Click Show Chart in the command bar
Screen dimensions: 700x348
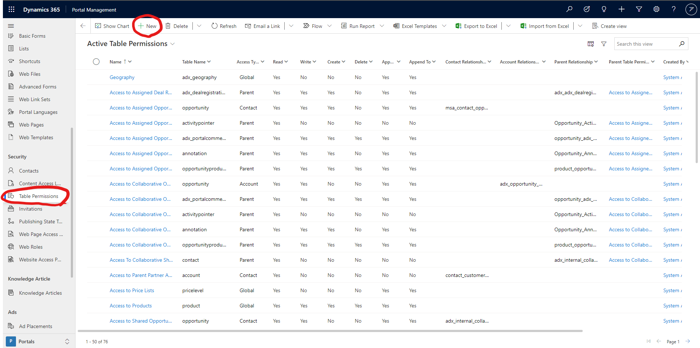coord(112,26)
